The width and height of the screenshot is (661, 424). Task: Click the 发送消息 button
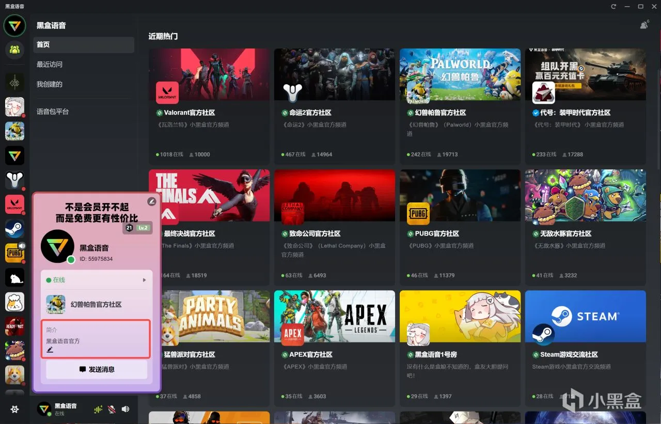click(97, 369)
